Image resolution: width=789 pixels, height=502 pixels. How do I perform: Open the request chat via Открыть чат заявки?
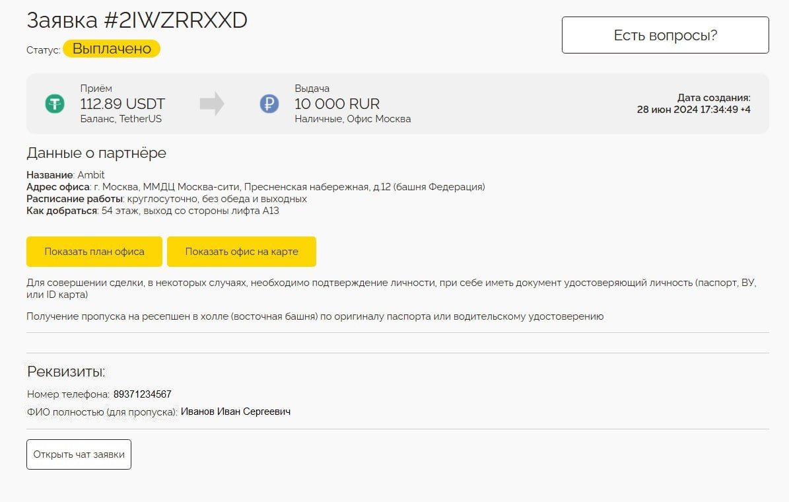pos(79,454)
